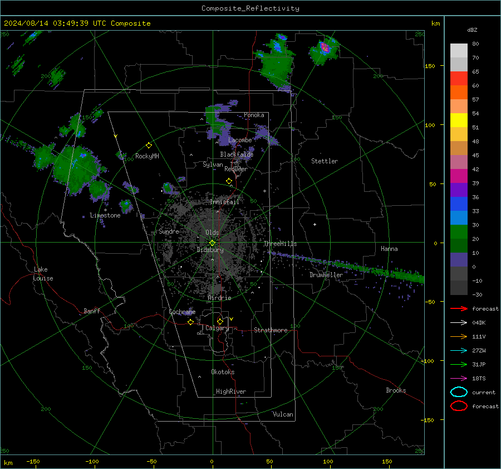Click the white plus marker east of ThreeHills
Image resolution: width=501 pixels, height=469 pixels.
point(315,224)
